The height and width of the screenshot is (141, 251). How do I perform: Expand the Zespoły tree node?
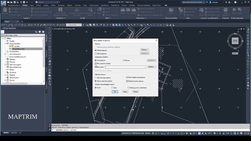click(x=5, y=75)
